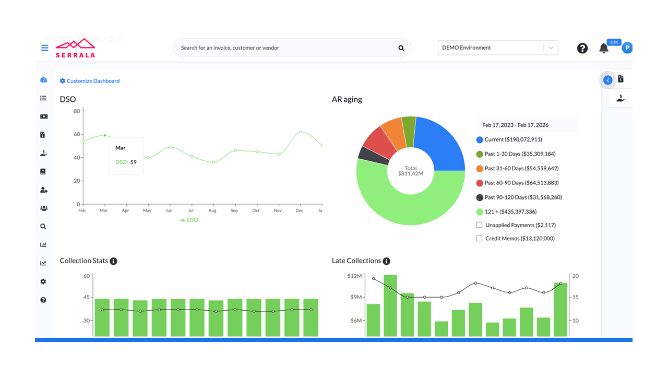Open the settings gear icon in sidebar

click(43, 281)
